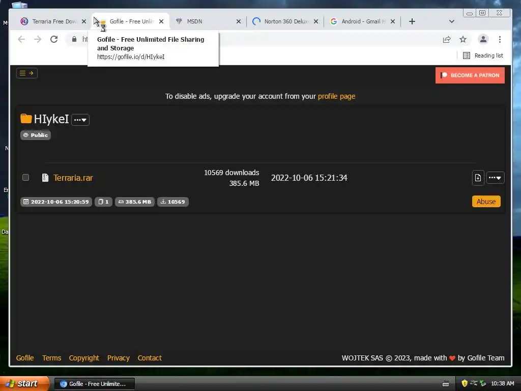Bookmark page with the star icon
This screenshot has height=391, width=521.
(x=463, y=40)
